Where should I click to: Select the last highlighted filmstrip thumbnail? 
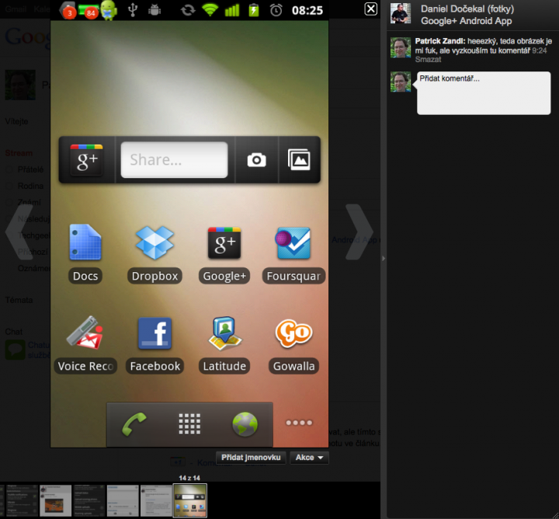[x=189, y=500]
